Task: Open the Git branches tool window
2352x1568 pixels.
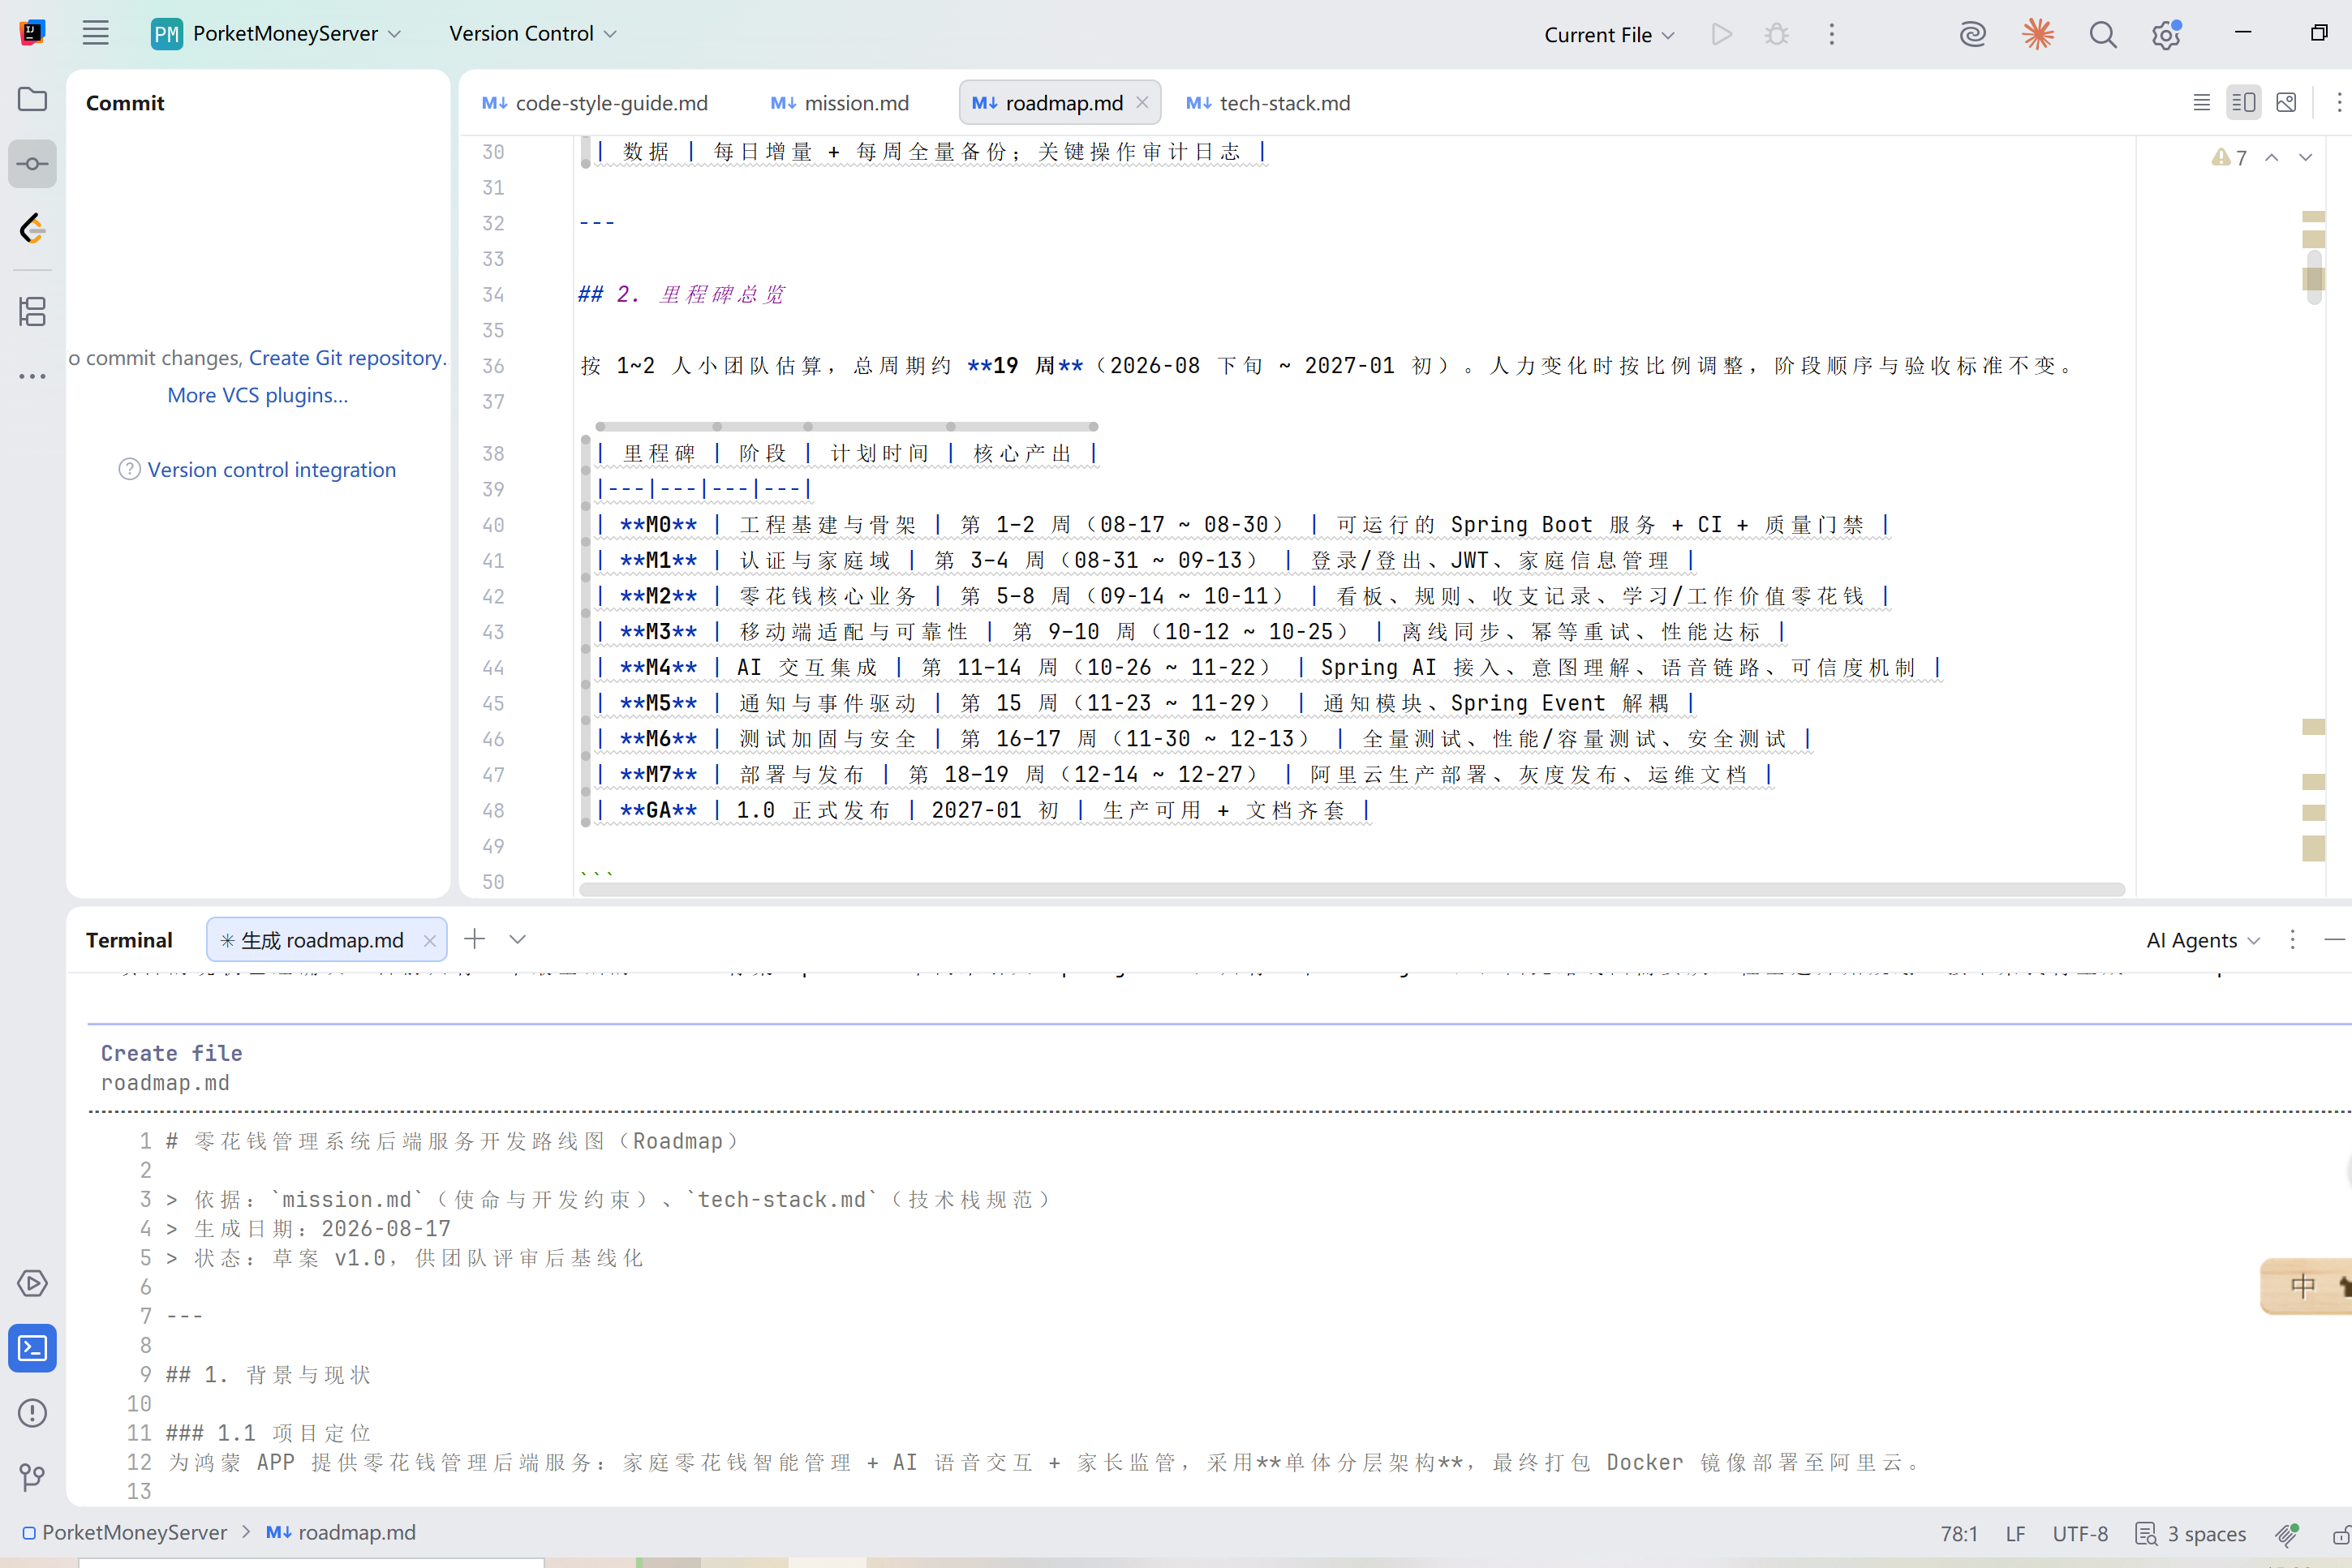Action: click(x=32, y=1477)
